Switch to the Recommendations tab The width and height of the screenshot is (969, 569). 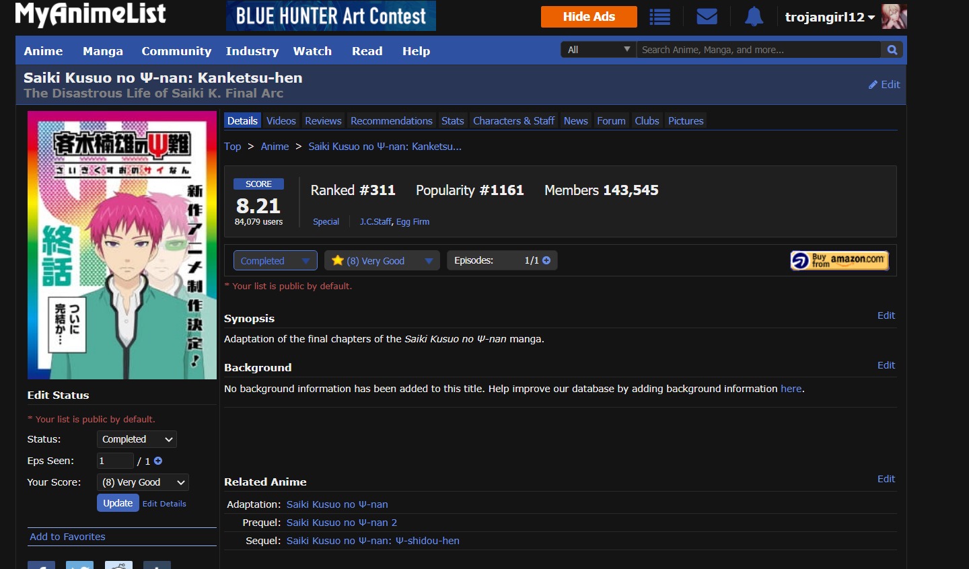pos(392,121)
